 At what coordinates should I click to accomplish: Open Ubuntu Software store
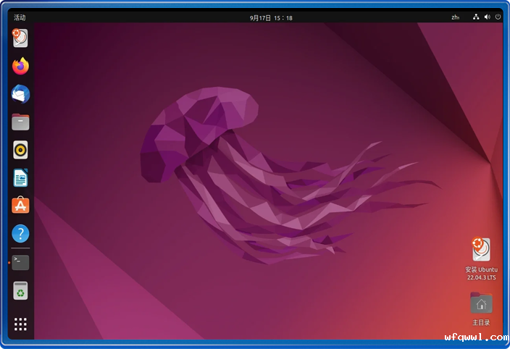tap(20, 206)
